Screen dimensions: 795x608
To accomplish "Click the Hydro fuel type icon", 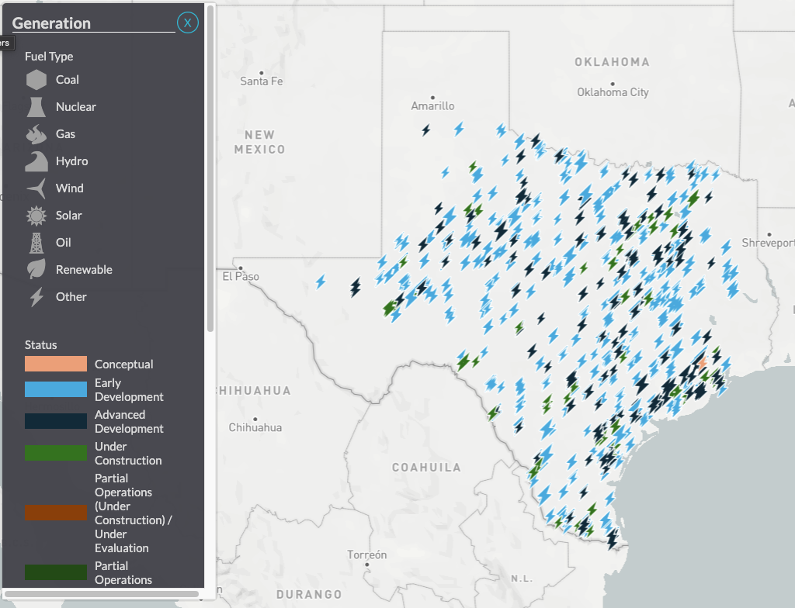I will click(37, 161).
